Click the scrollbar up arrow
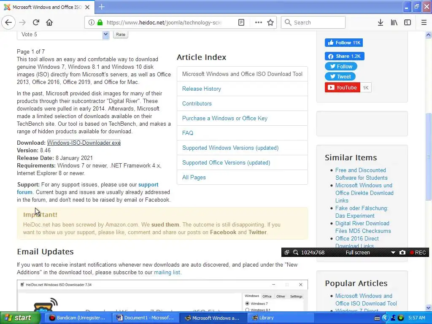432x324 pixels. [x=429, y=35]
